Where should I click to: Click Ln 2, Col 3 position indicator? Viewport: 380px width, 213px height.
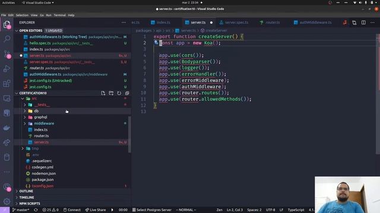coord(235,210)
